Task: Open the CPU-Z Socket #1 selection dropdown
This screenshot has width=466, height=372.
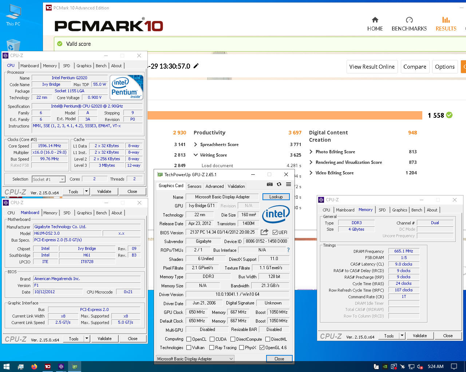Action: point(48,179)
